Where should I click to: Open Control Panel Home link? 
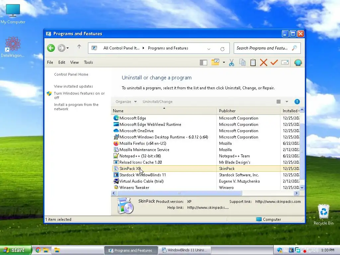[71, 74]
